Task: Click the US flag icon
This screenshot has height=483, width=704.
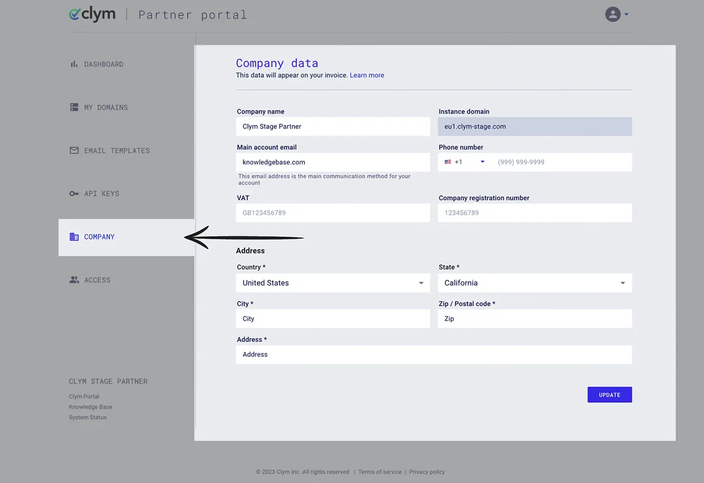Action: click(448, 162)
